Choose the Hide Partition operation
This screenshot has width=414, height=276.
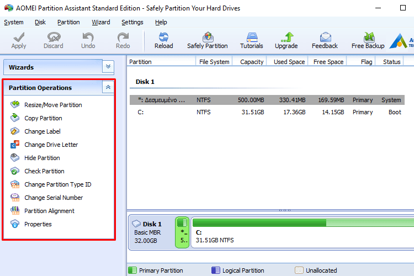point(42,158)
